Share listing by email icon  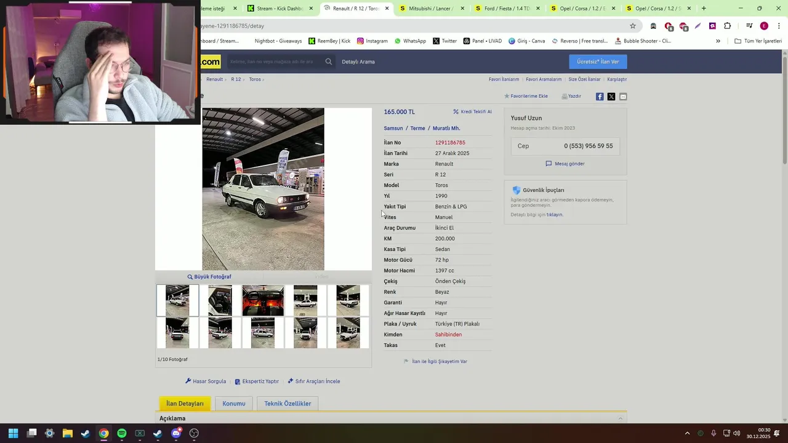623,97
